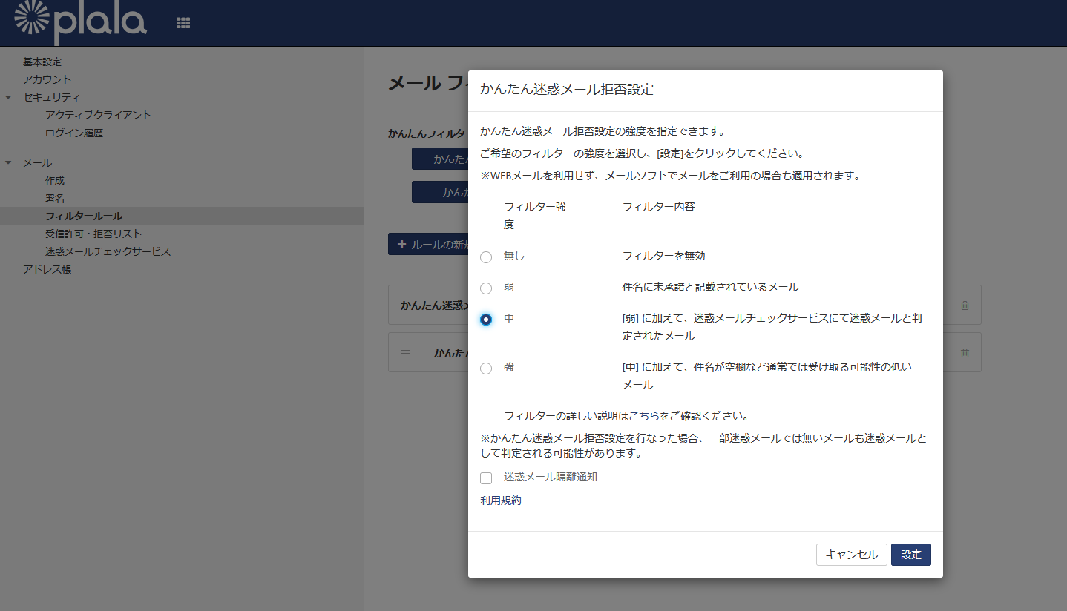The height and width of the screenshot is (611, 1067).
Task: Click the reorder handle icon on the rule
Action: pyautogui.click(x=405, y=352)
